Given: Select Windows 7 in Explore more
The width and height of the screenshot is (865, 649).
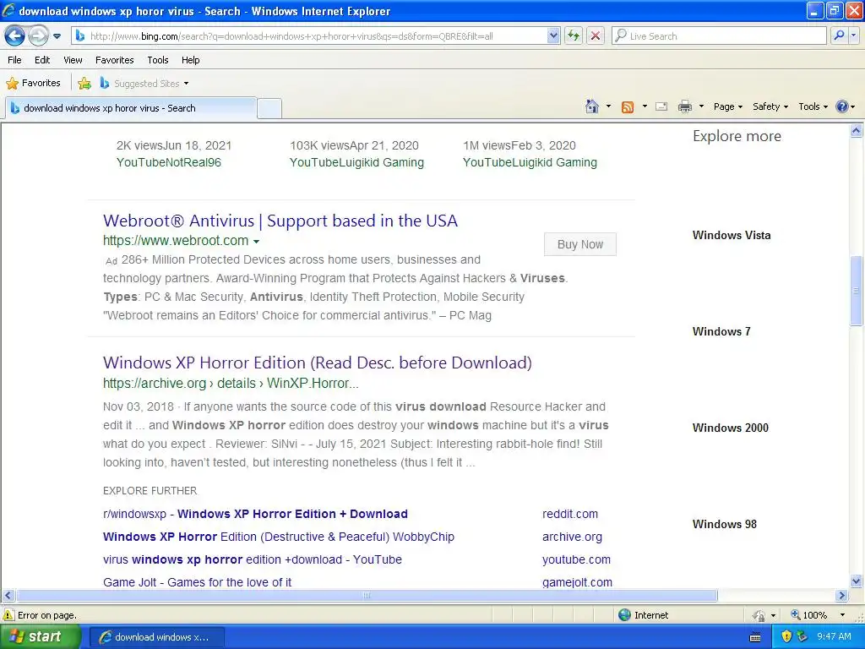Looking at the screenshot, I should pos(721,331).
